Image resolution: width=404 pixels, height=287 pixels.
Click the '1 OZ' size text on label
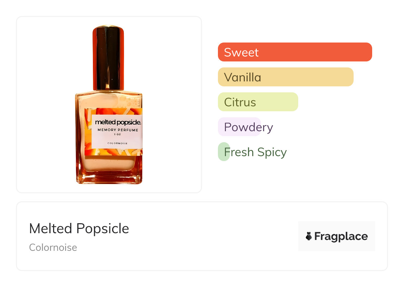[x=117, y=135]
